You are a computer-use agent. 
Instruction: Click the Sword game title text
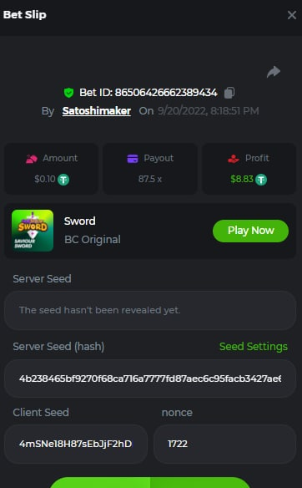click(80, 221)
